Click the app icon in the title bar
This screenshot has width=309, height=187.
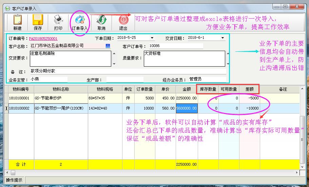7,8
